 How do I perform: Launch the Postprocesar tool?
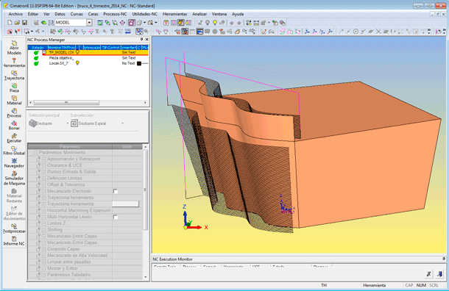click(14, 229)
